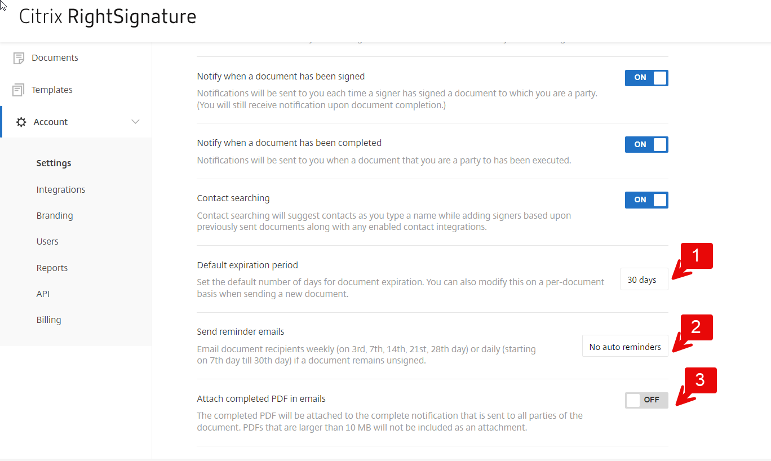Viewport: 771px width, 461px height.
Task: Open the Default expiration period dropdown
Action: (644, 279)
